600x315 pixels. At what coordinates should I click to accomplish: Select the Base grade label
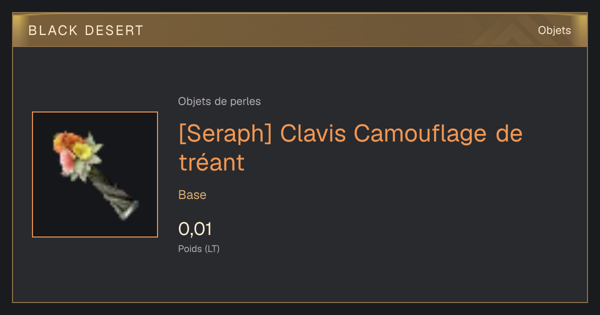(x=192, y=195)
